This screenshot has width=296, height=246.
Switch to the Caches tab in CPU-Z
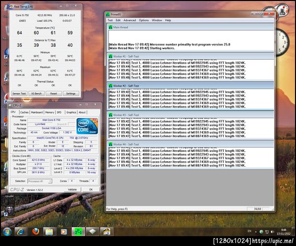click(x=24, y=112)
